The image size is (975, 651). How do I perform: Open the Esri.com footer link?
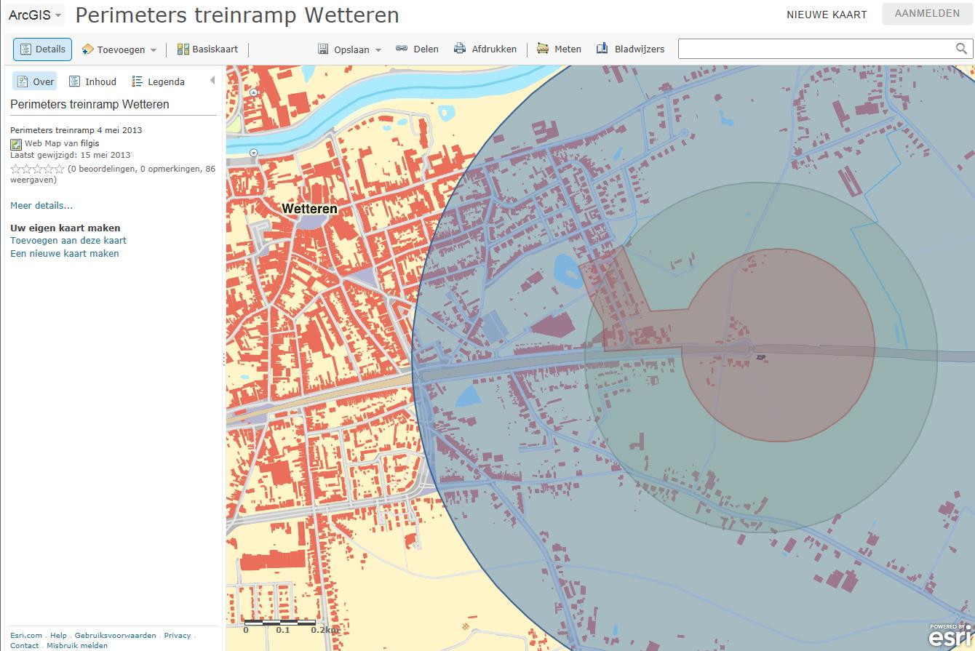coord(26,636)
